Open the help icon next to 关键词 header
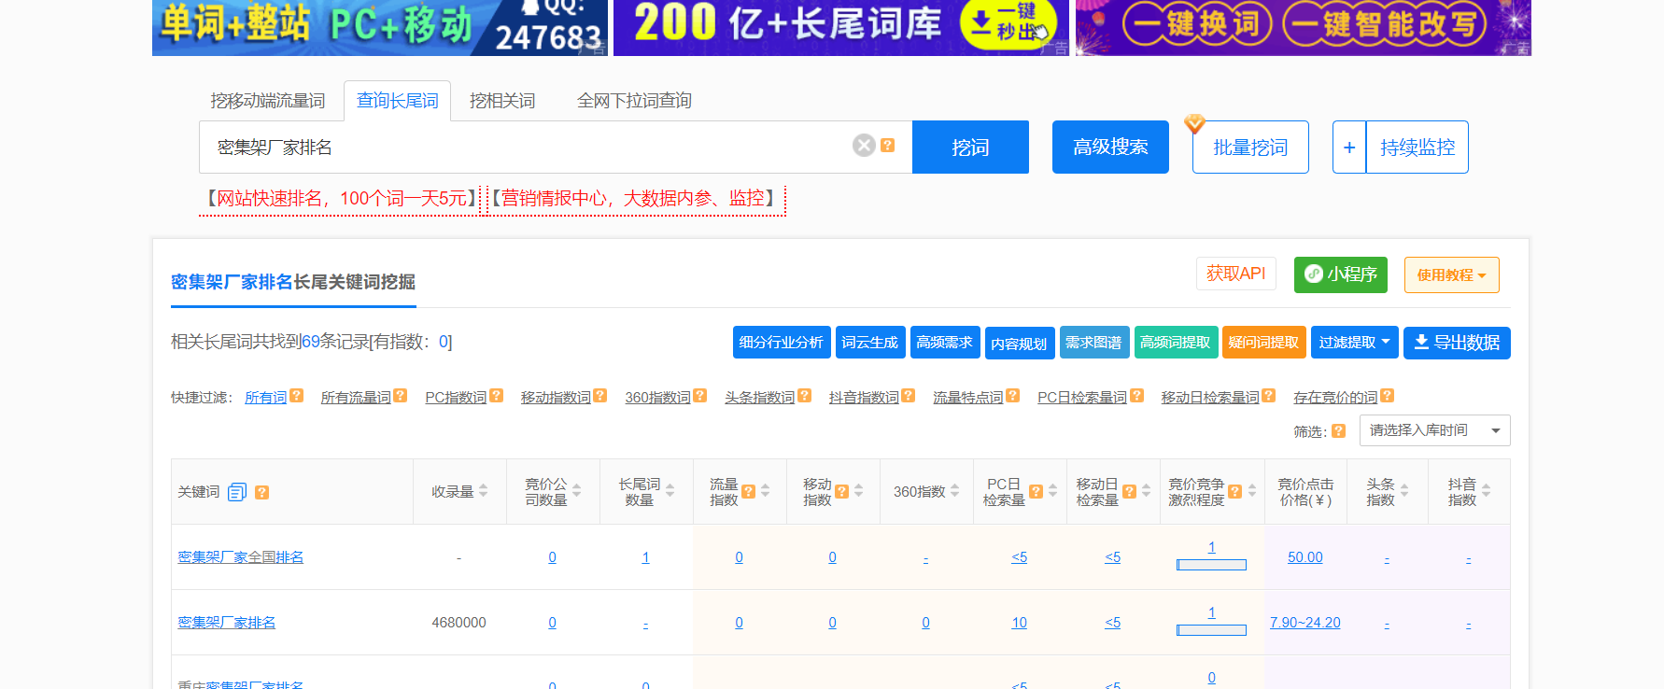 (x=262, y=492)
